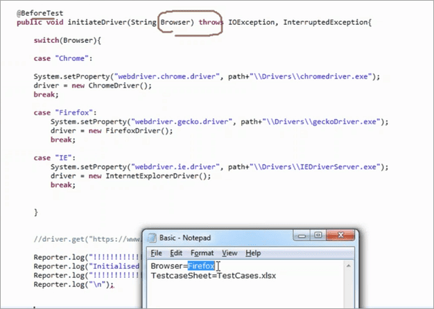Viewport: 434px width, 309px height.
Task: Open the Edit menu in Notepad
Action: click(x=177, y=253)
